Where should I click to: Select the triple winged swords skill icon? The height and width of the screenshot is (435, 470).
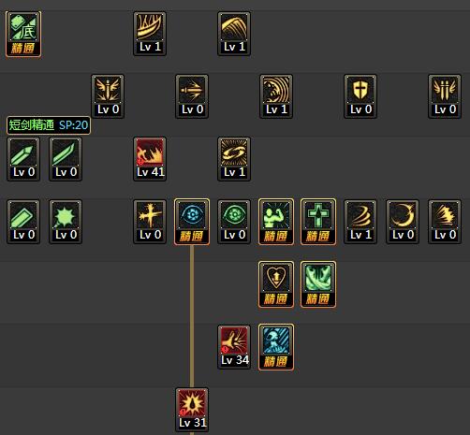coord(445,96)
